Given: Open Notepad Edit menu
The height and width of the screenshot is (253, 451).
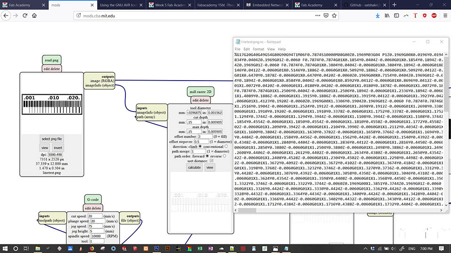Looking at the screenshot, I should coord(247,49).
